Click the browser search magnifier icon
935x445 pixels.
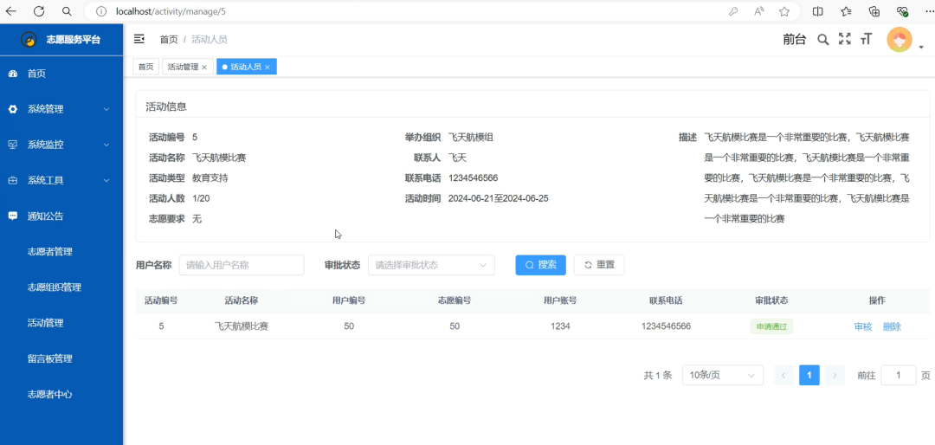pos(67,11)
